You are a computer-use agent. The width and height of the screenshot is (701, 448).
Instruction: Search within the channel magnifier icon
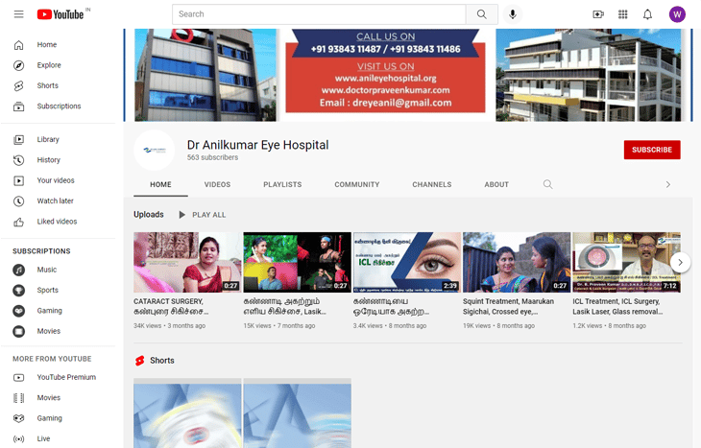click(x=547, y=184)
